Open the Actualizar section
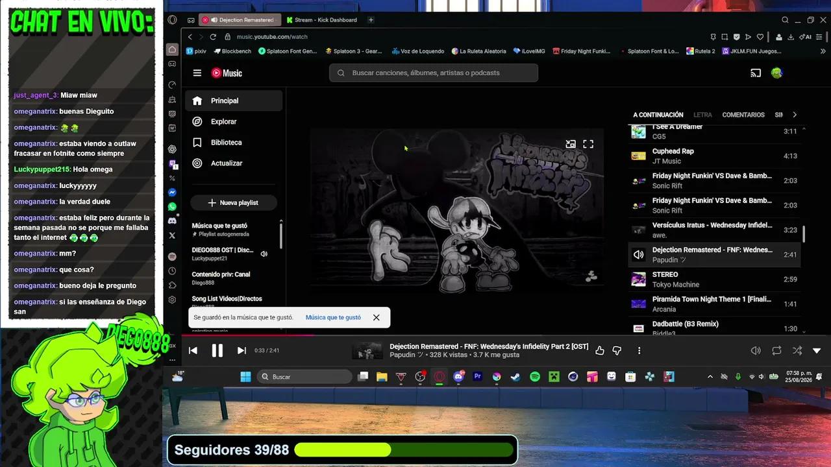 click(234, 163)
